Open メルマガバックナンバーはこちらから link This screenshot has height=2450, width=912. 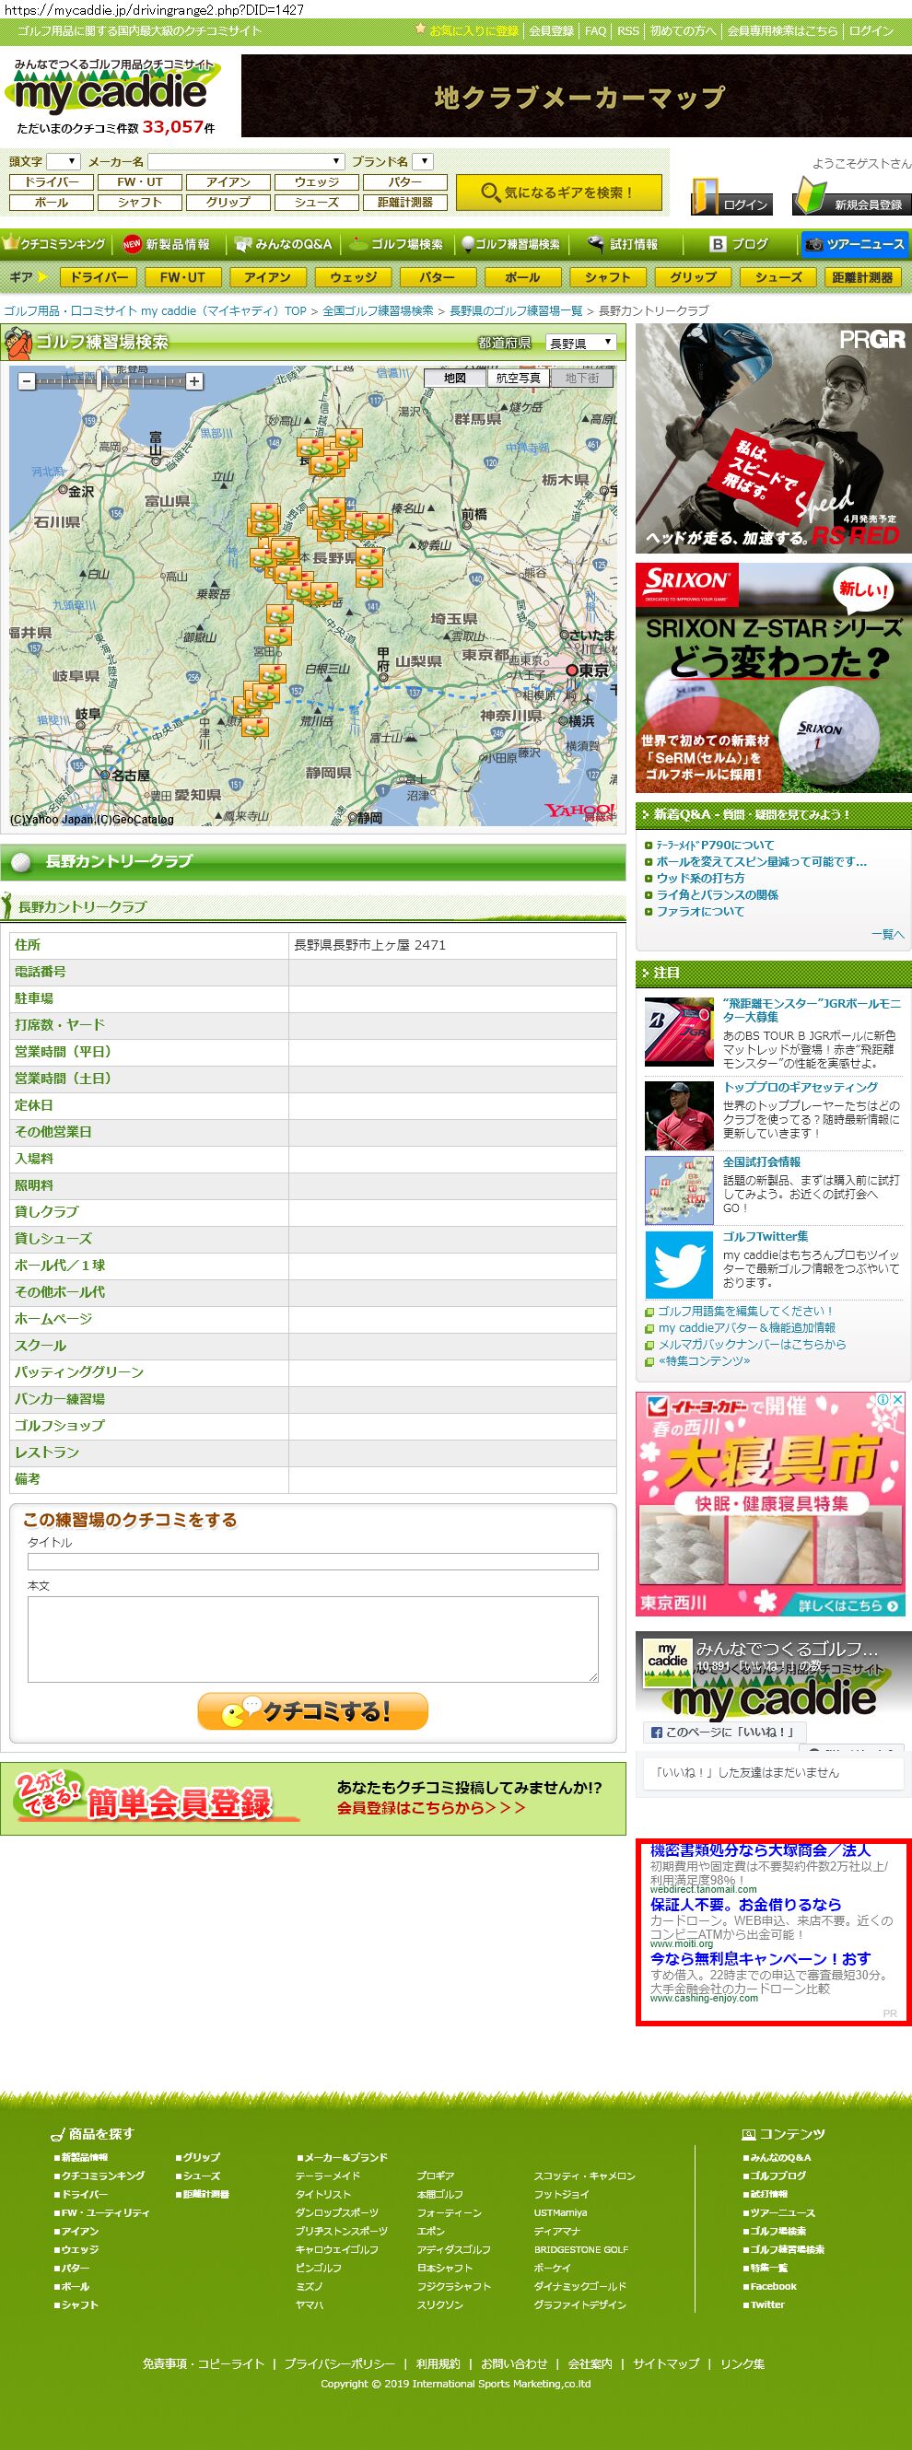(x=752, y=1344)
